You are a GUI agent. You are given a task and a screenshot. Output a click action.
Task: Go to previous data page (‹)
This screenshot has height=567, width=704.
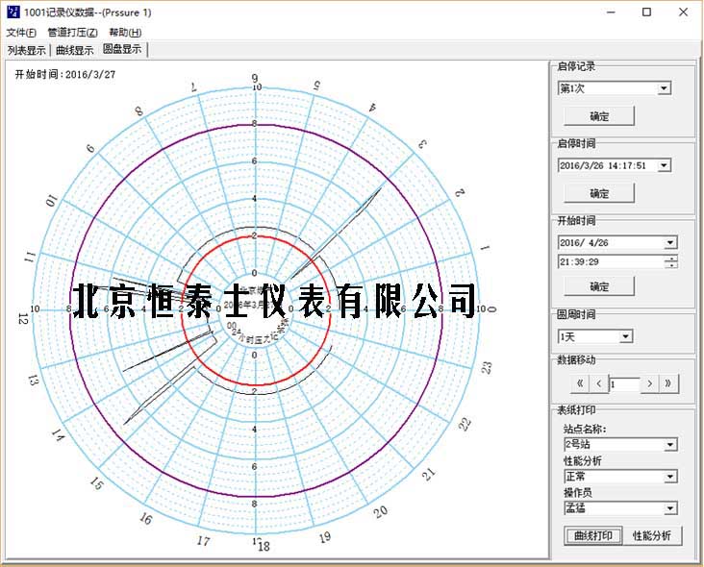(599, 383)
